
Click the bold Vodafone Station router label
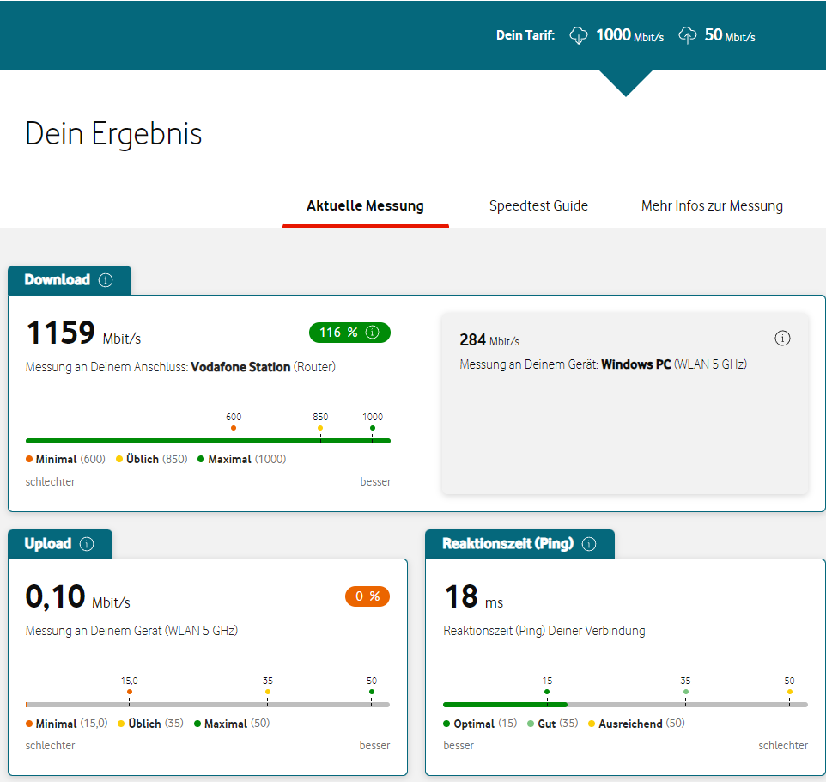(240, 367)
